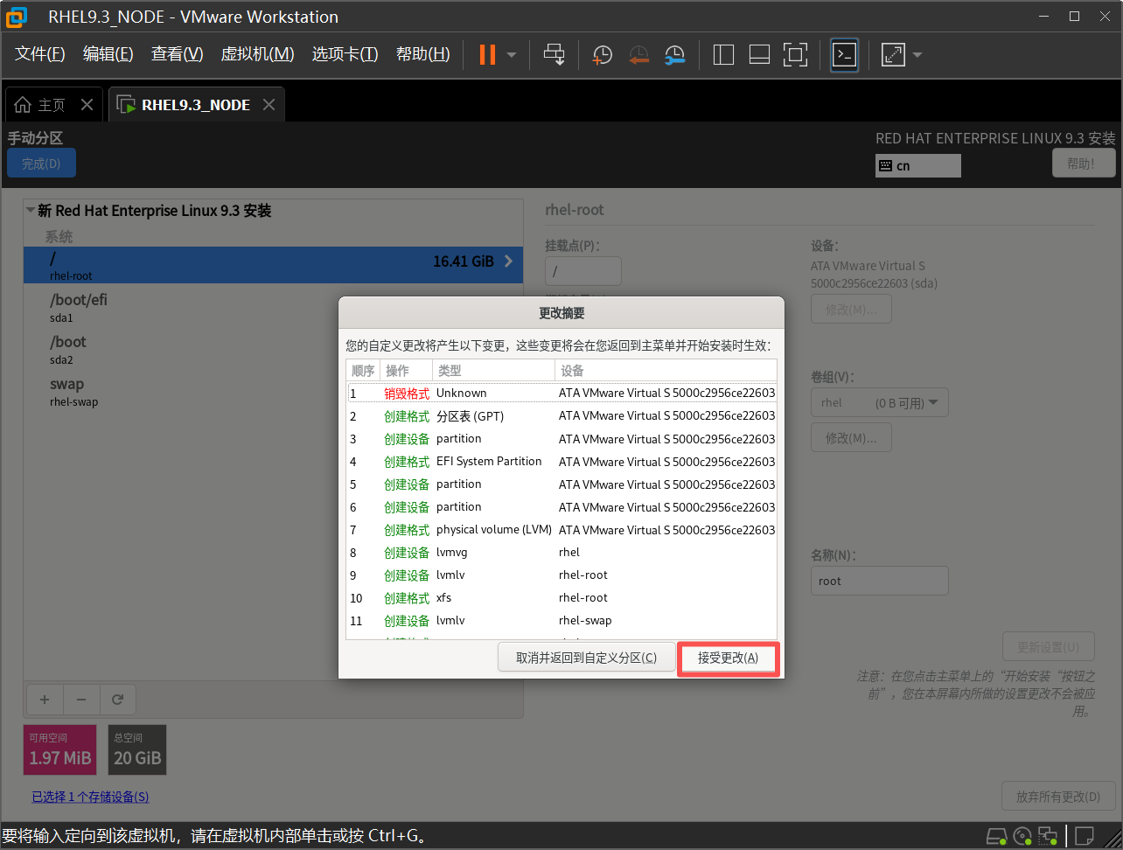Open the 卷组(V) rhel dropdown
The width and height of the screenshot is (1123, 850).
(x=879, y=402)
